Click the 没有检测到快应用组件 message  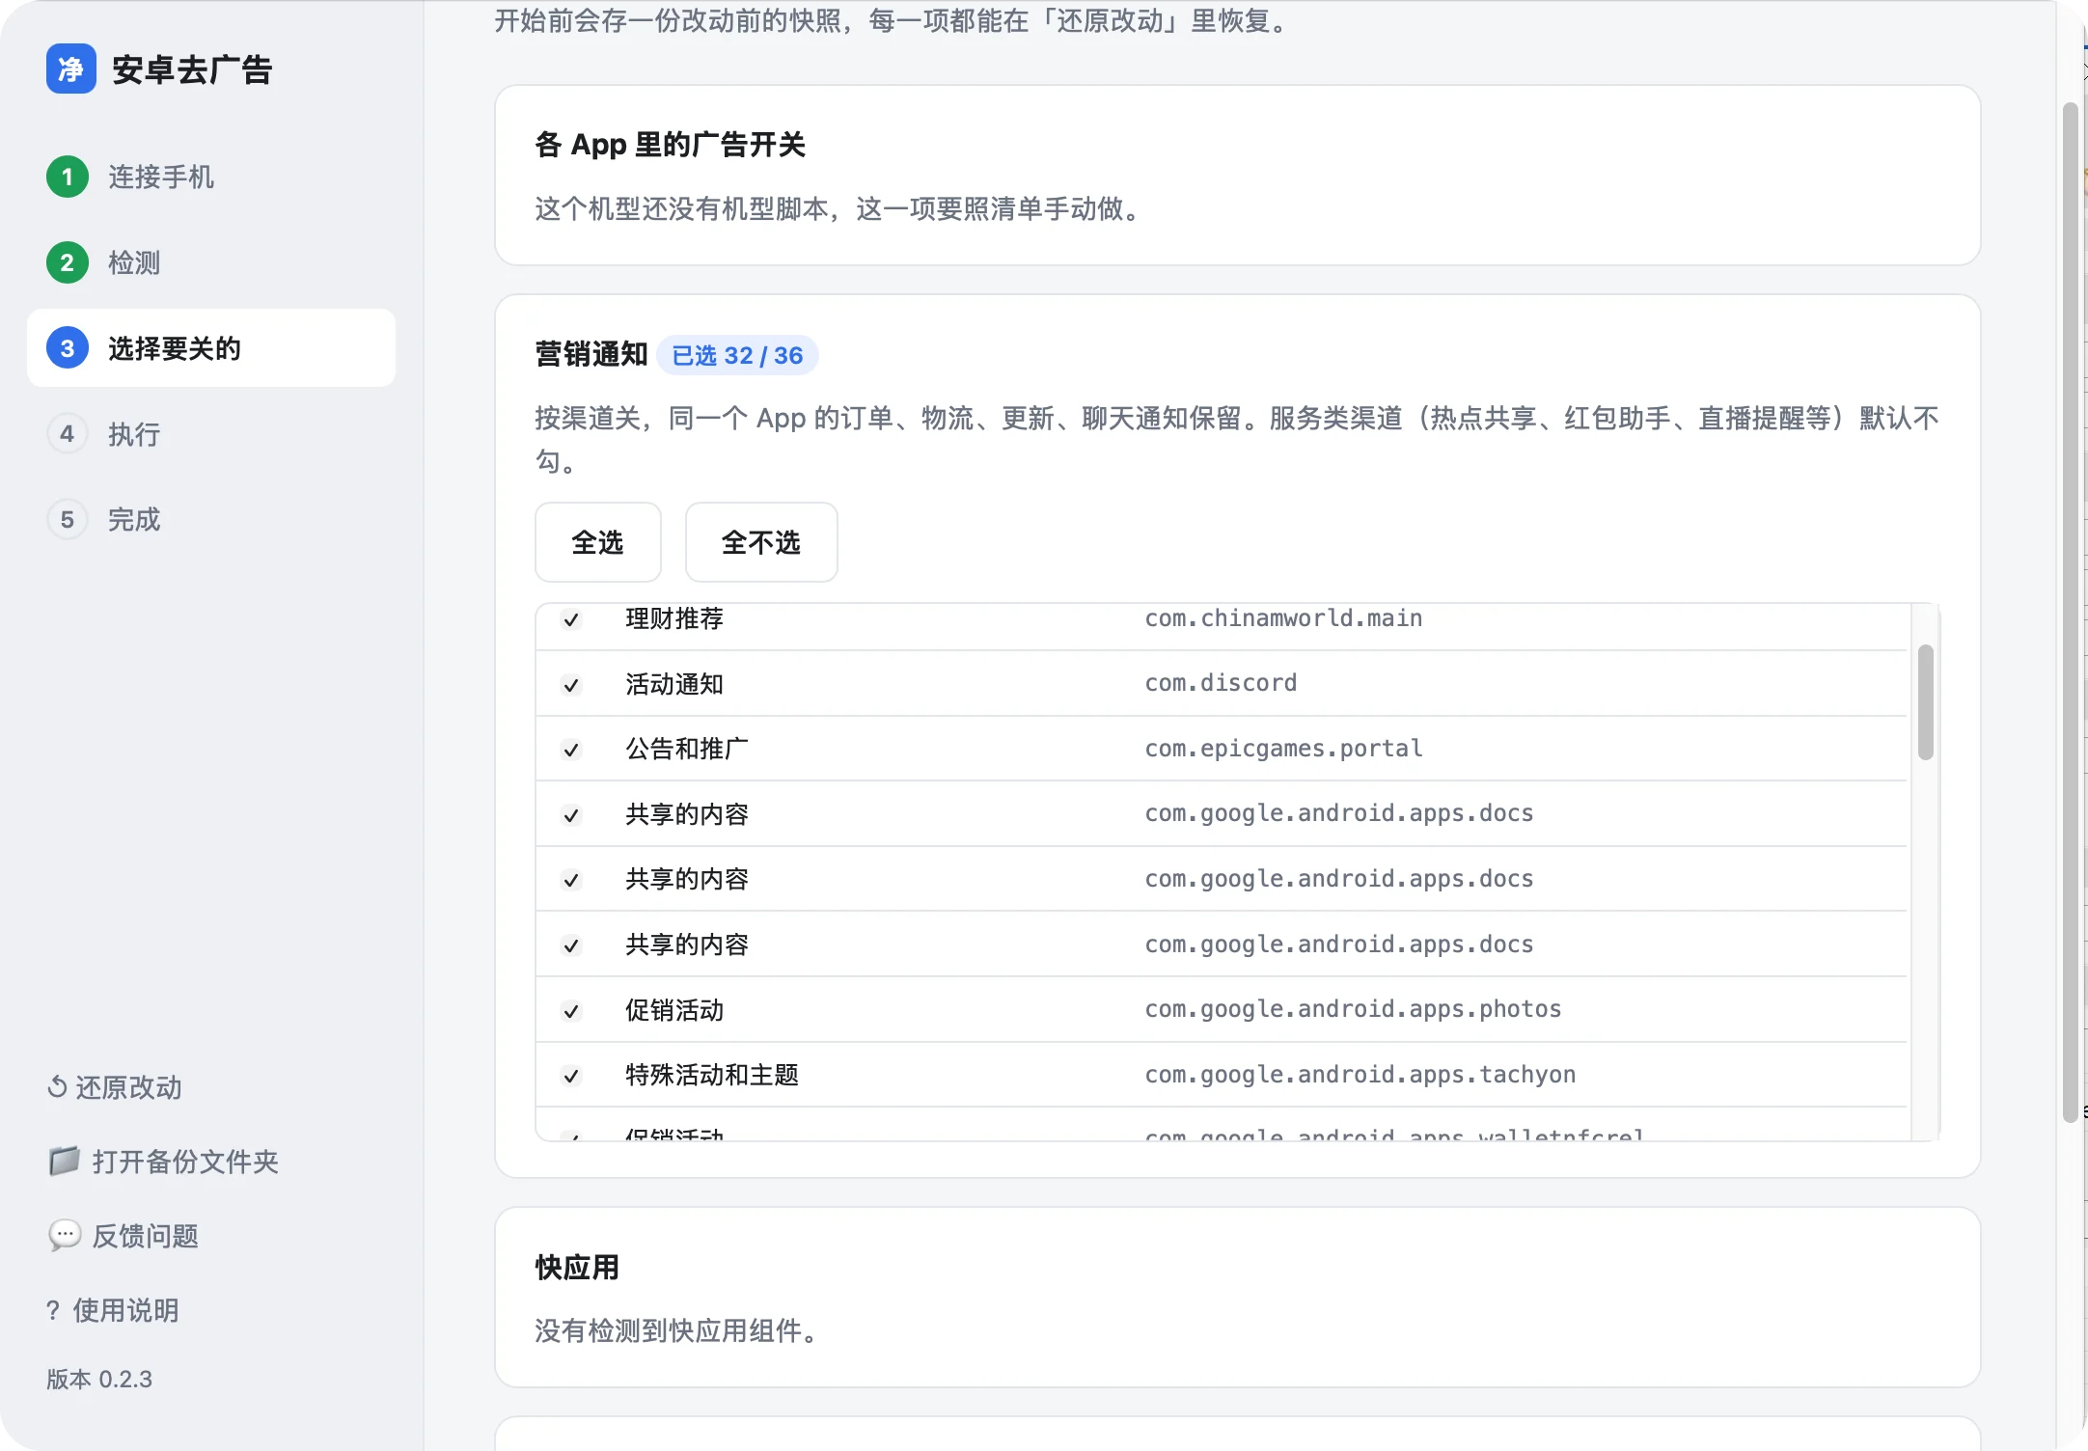678,1331
